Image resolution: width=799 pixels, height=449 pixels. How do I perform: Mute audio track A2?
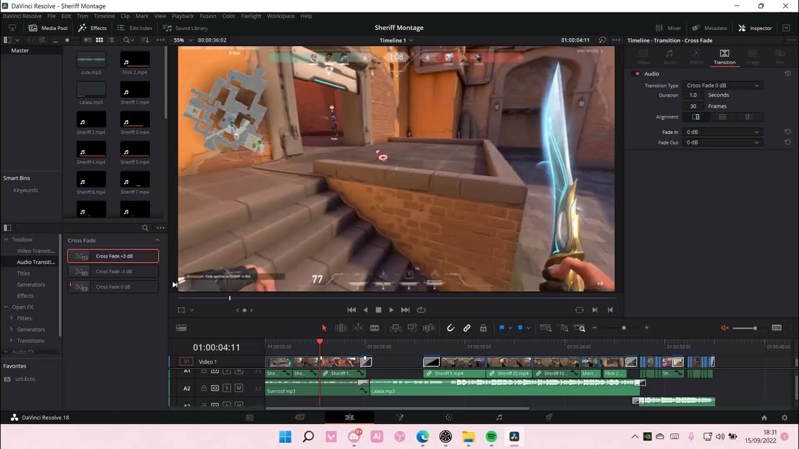pos(238,389)
